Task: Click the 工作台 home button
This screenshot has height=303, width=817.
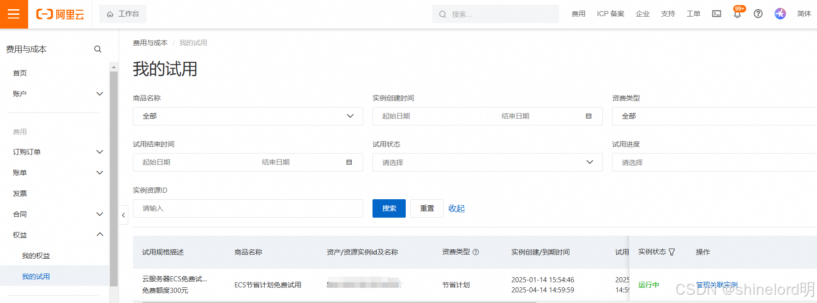Action: pos(123,14)
